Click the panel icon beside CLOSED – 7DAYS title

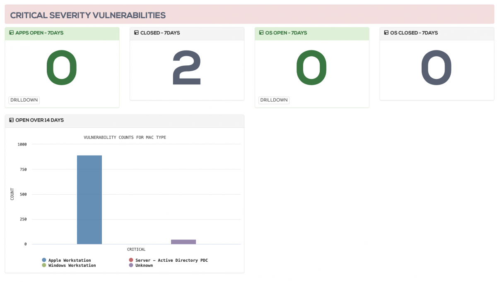[x=137, y=32]
